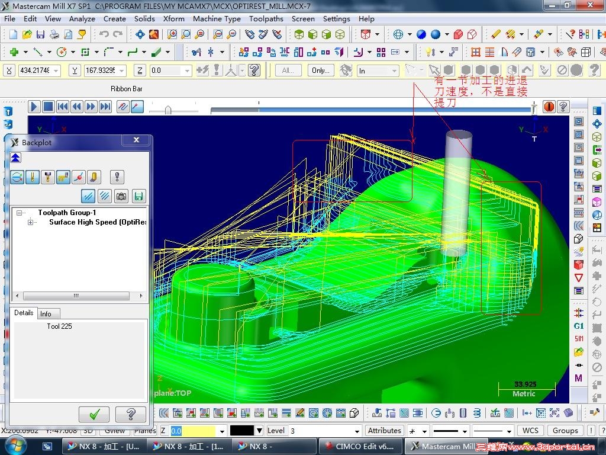Click the Fillet entities icon
Viewport: 606px width, 455px height.
[109, 52]
